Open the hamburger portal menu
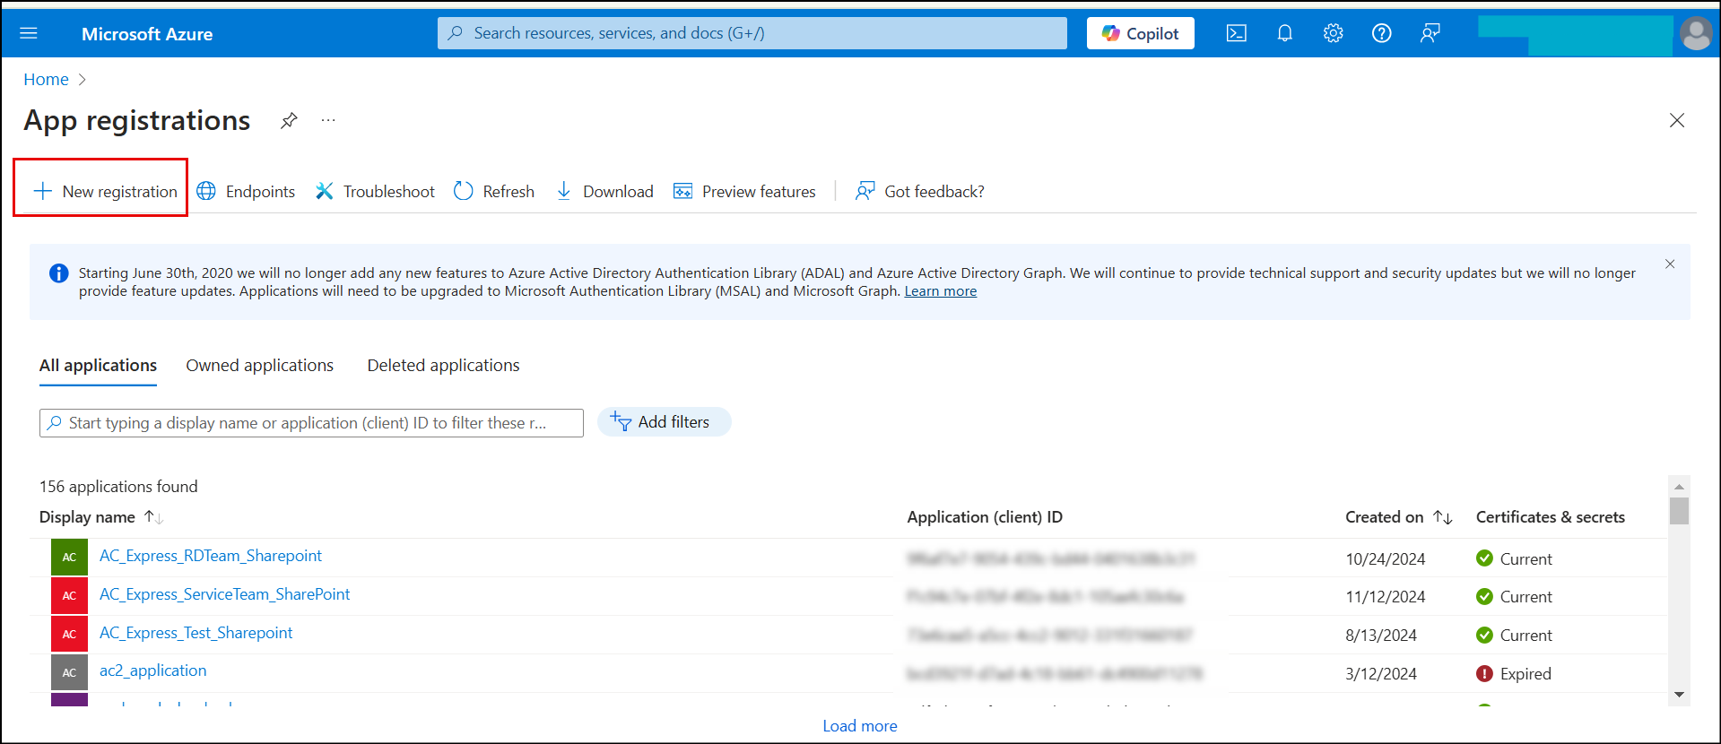 coord(29,33)
